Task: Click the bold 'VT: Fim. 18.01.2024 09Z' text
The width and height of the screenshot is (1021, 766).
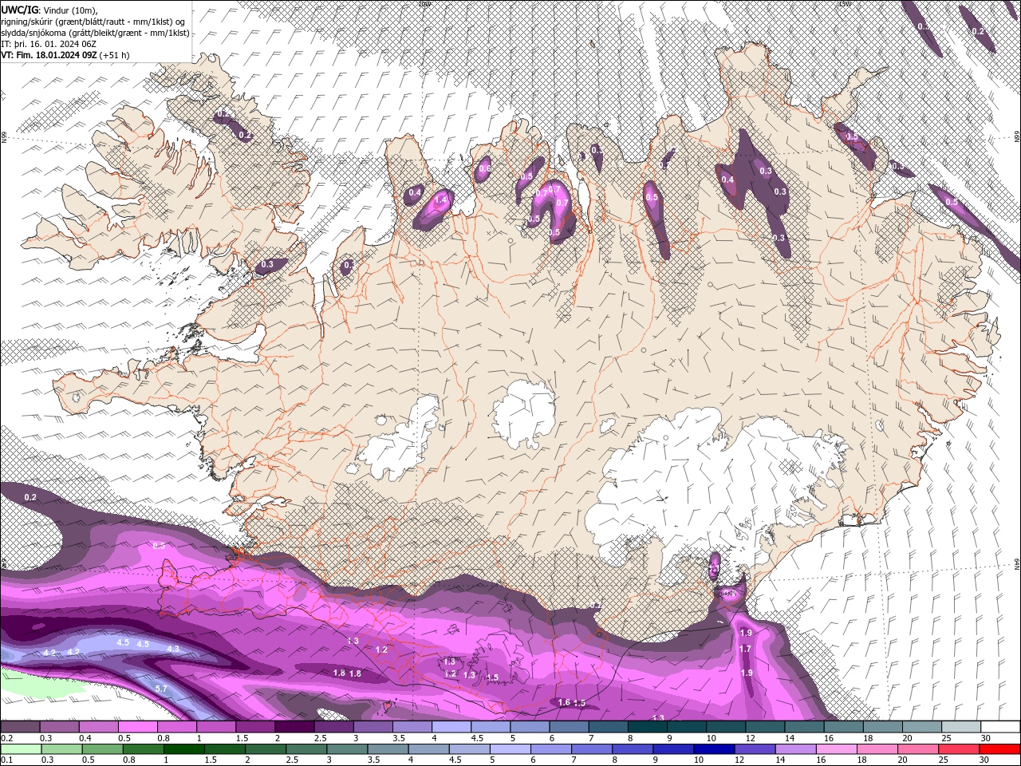Action: coord(49,55)
